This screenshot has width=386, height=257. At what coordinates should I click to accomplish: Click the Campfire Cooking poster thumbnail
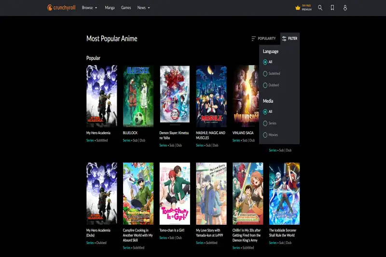point(138,193)
